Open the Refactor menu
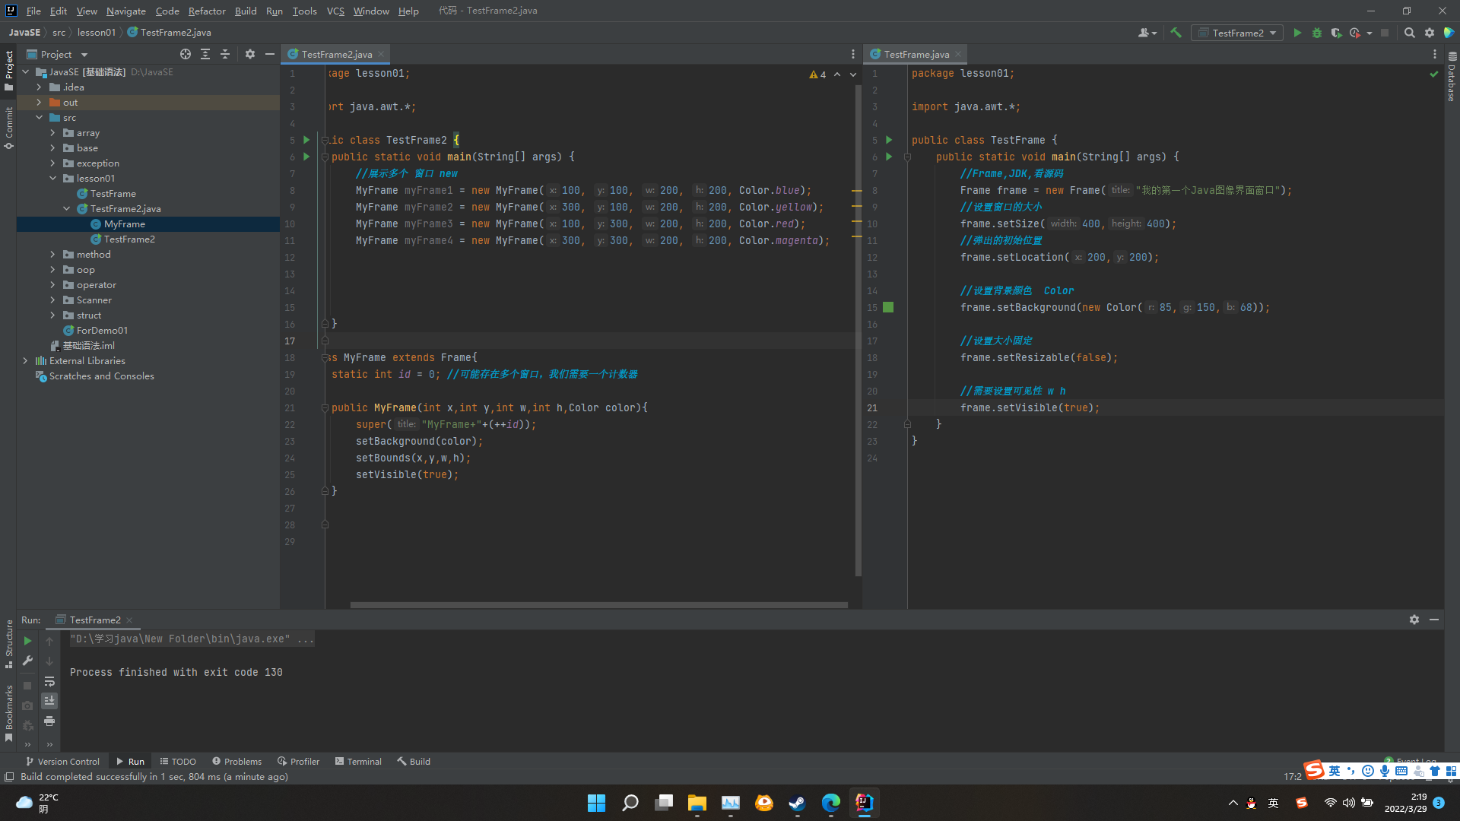The height and width of the screenshot is (821, 1460). [x=207, y=11]
